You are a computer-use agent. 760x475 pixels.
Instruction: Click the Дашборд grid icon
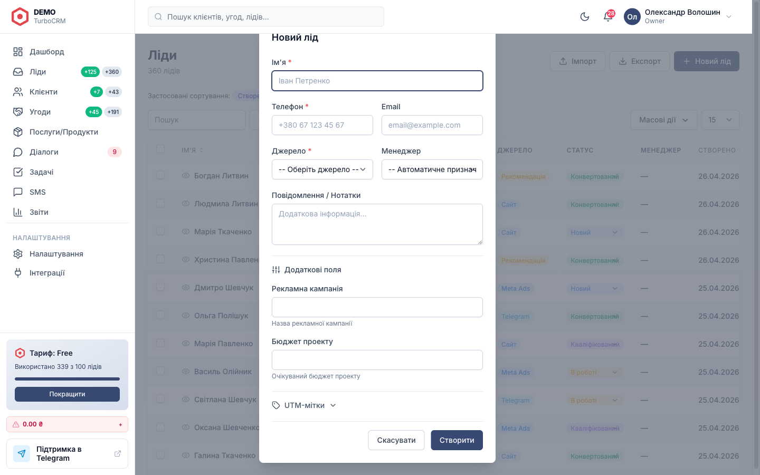click(18, 52)
